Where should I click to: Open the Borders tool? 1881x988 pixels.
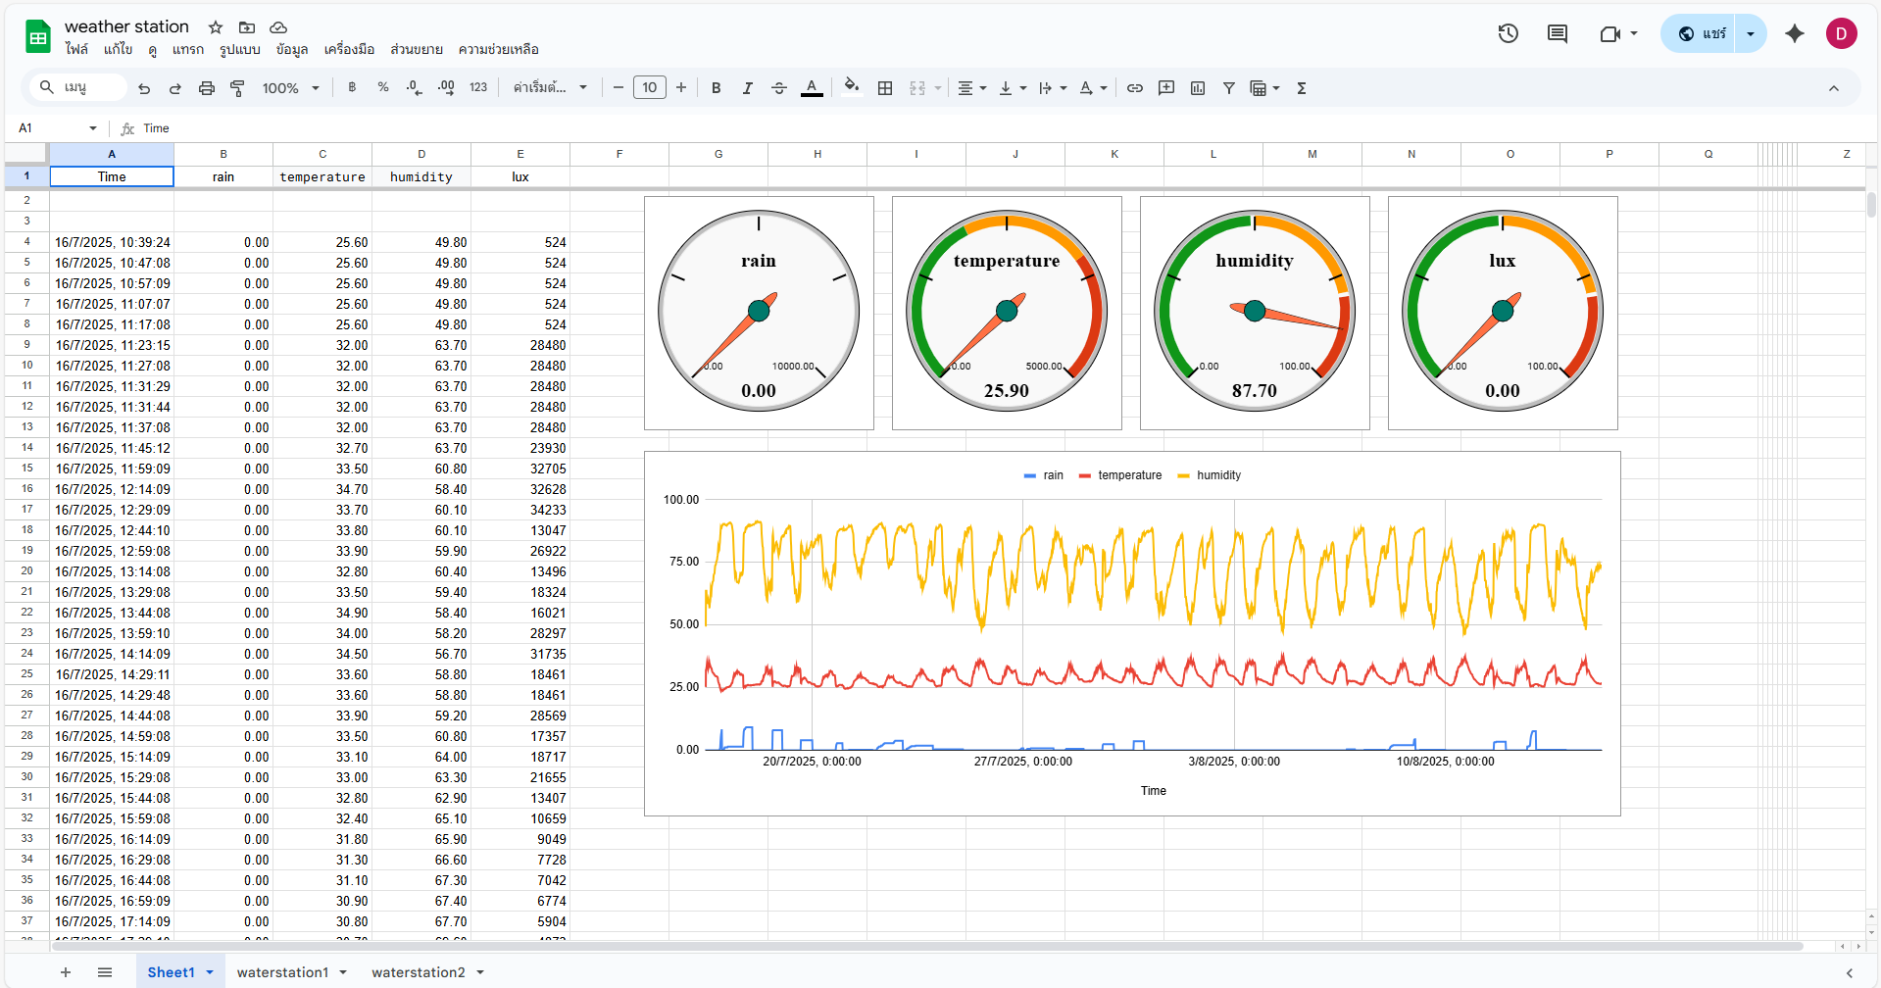click(885, 88)
